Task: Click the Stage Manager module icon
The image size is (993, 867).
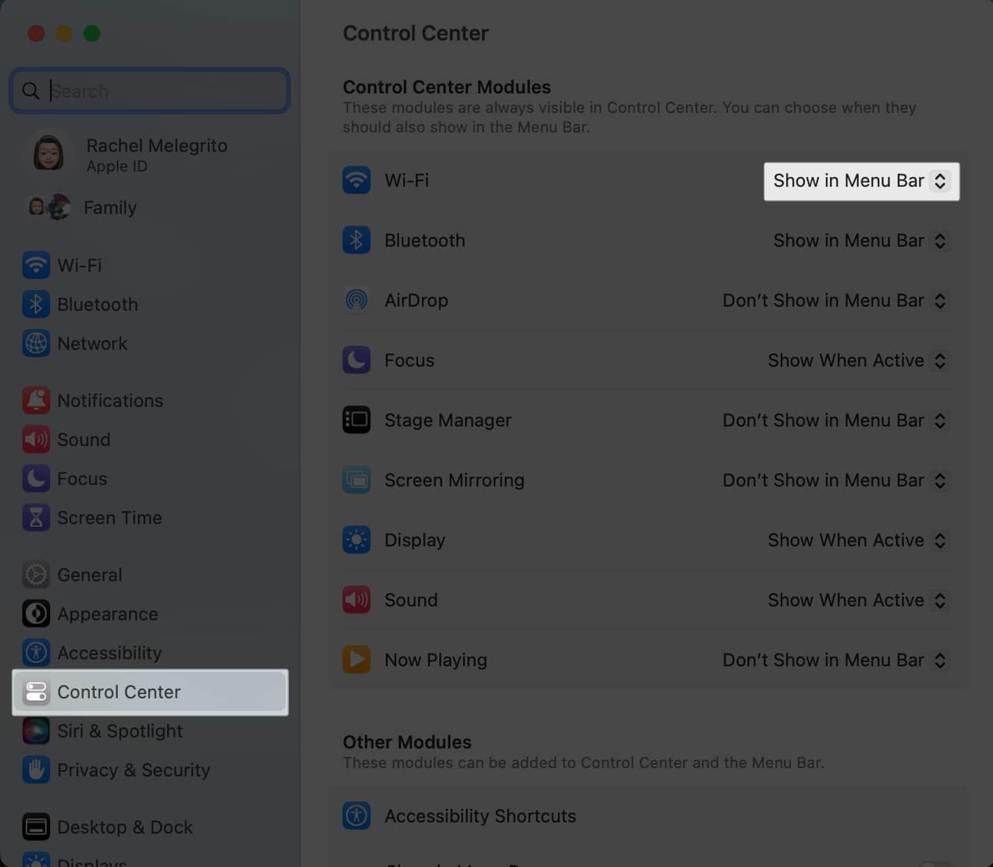Action: point(357,420)
